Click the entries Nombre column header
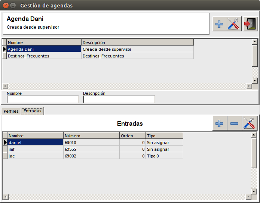This screenshot has height=203, width=260. pyautogui.click(x=35, y=136)
